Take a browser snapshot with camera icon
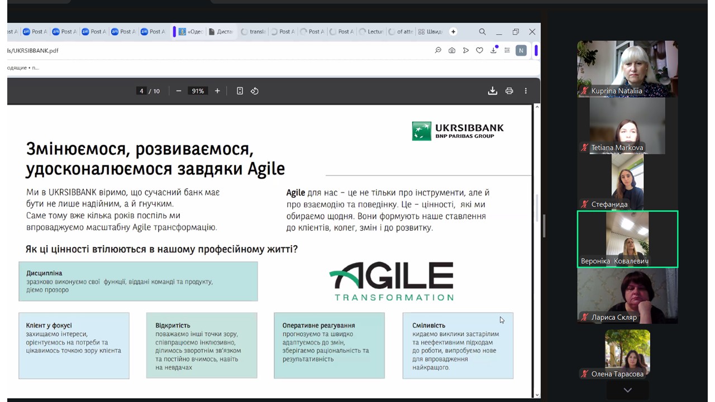This screenshot has height=402, width=715. pos(452,50)
